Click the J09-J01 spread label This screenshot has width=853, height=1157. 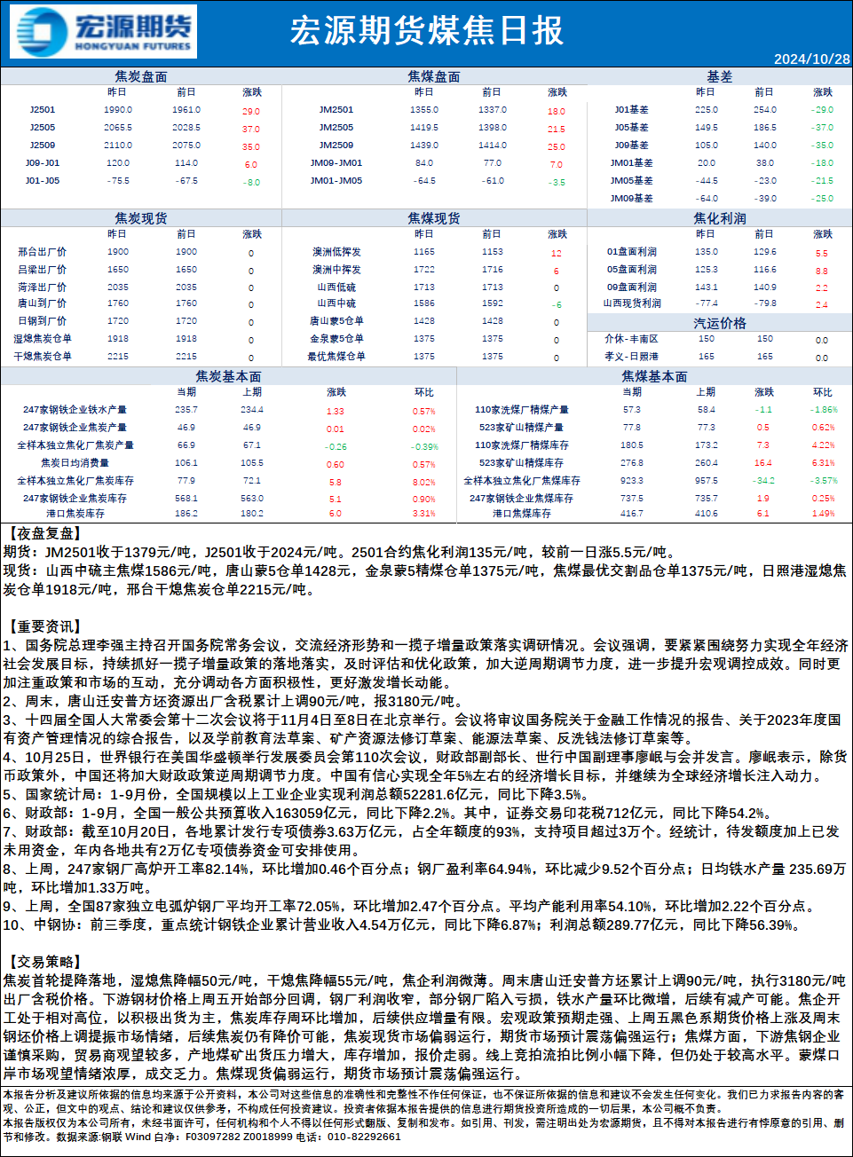[43, 163]
